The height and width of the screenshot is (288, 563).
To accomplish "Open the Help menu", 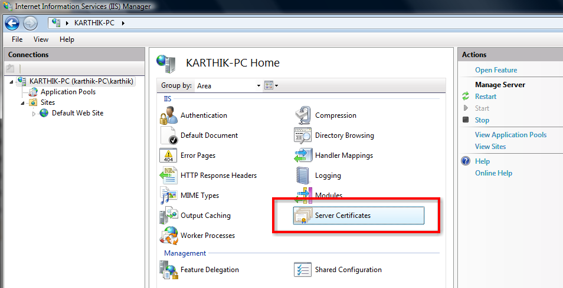I will 67,39.
